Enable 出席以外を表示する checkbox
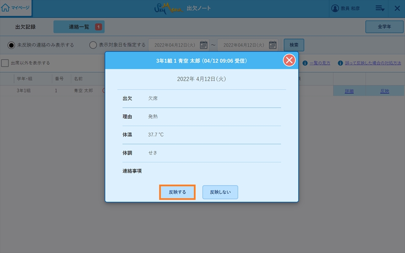Viewport: 405px width, 253px height. [5, 63]
